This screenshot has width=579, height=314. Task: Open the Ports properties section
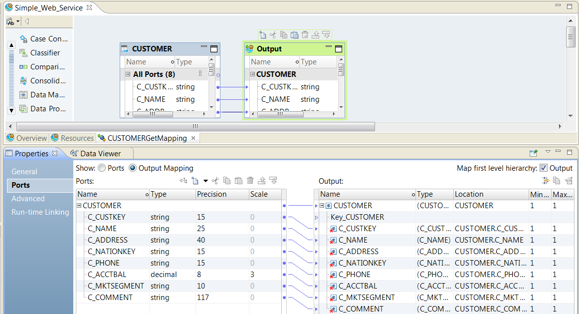tap(40, 185)
